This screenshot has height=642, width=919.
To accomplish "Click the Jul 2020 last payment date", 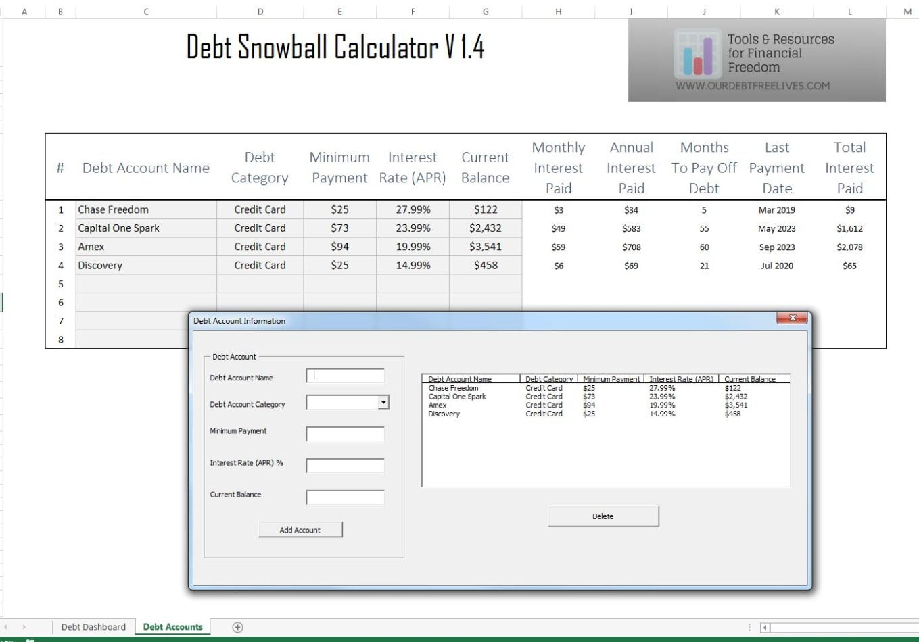I will [777, 266].
